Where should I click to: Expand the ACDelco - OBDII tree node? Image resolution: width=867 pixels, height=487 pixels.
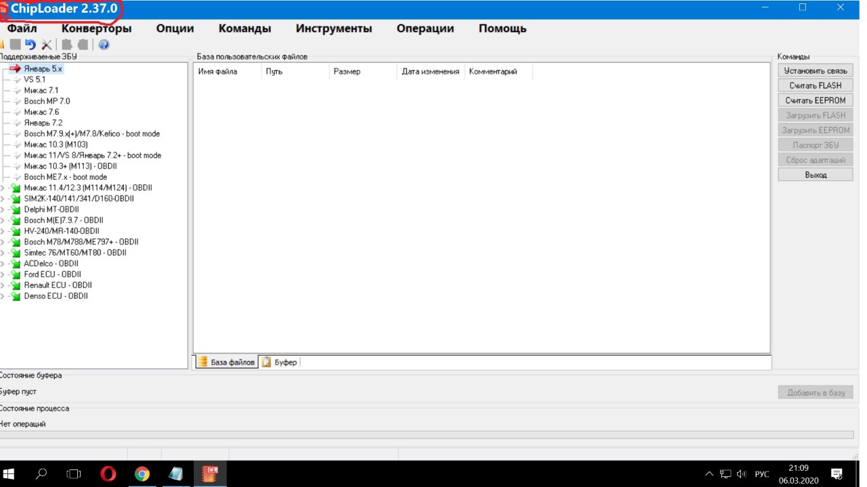[3, 264]
